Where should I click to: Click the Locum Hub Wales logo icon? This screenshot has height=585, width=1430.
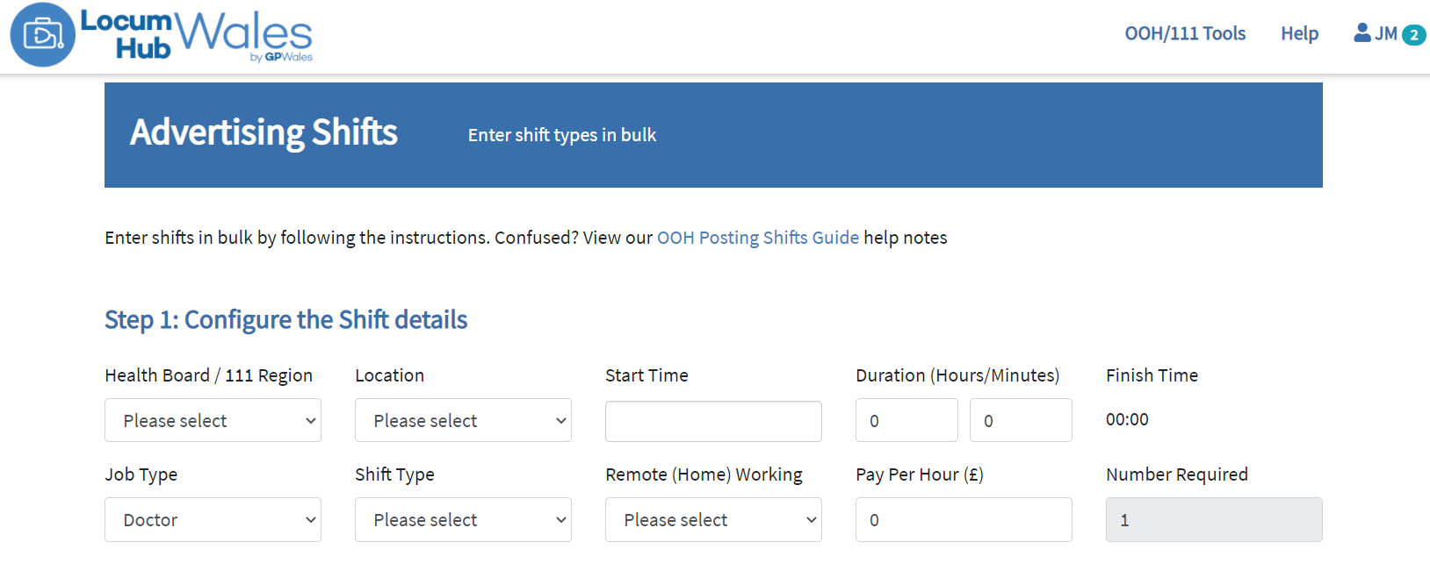(x=42, y=35)
